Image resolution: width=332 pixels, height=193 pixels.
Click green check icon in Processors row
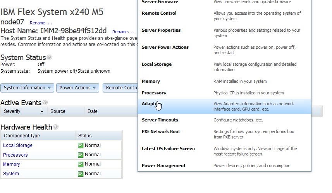click(81, 155)
